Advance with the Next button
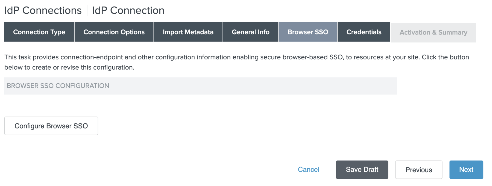Image resolution: width=492 pixels, height=186 pixels. pos(466,170)
